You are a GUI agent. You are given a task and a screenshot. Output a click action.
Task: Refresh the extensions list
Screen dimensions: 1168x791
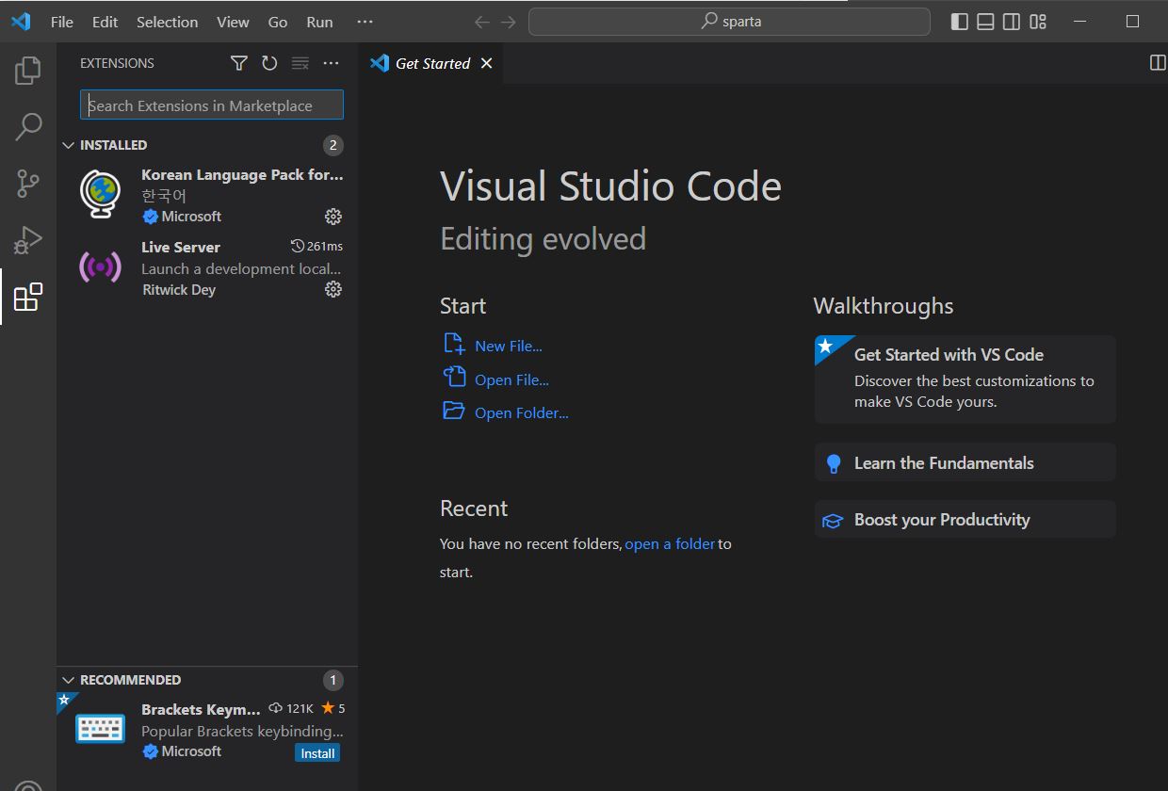269,63
